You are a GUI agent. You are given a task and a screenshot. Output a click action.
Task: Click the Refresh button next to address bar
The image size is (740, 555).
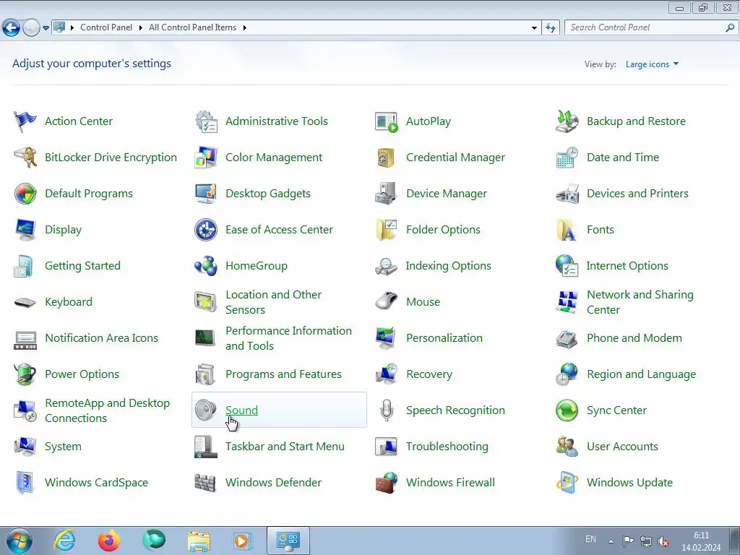point(551,28)
